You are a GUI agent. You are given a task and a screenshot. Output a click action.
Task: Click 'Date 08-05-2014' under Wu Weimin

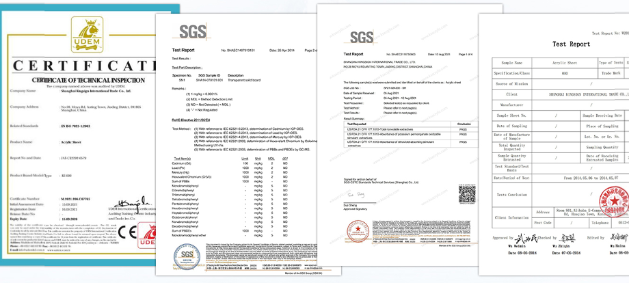click(x=523, y=253)
